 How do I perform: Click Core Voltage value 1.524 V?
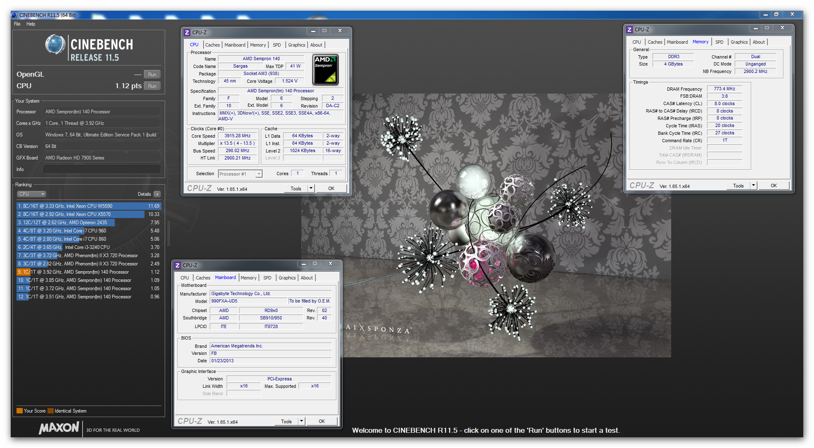point(290,81)
